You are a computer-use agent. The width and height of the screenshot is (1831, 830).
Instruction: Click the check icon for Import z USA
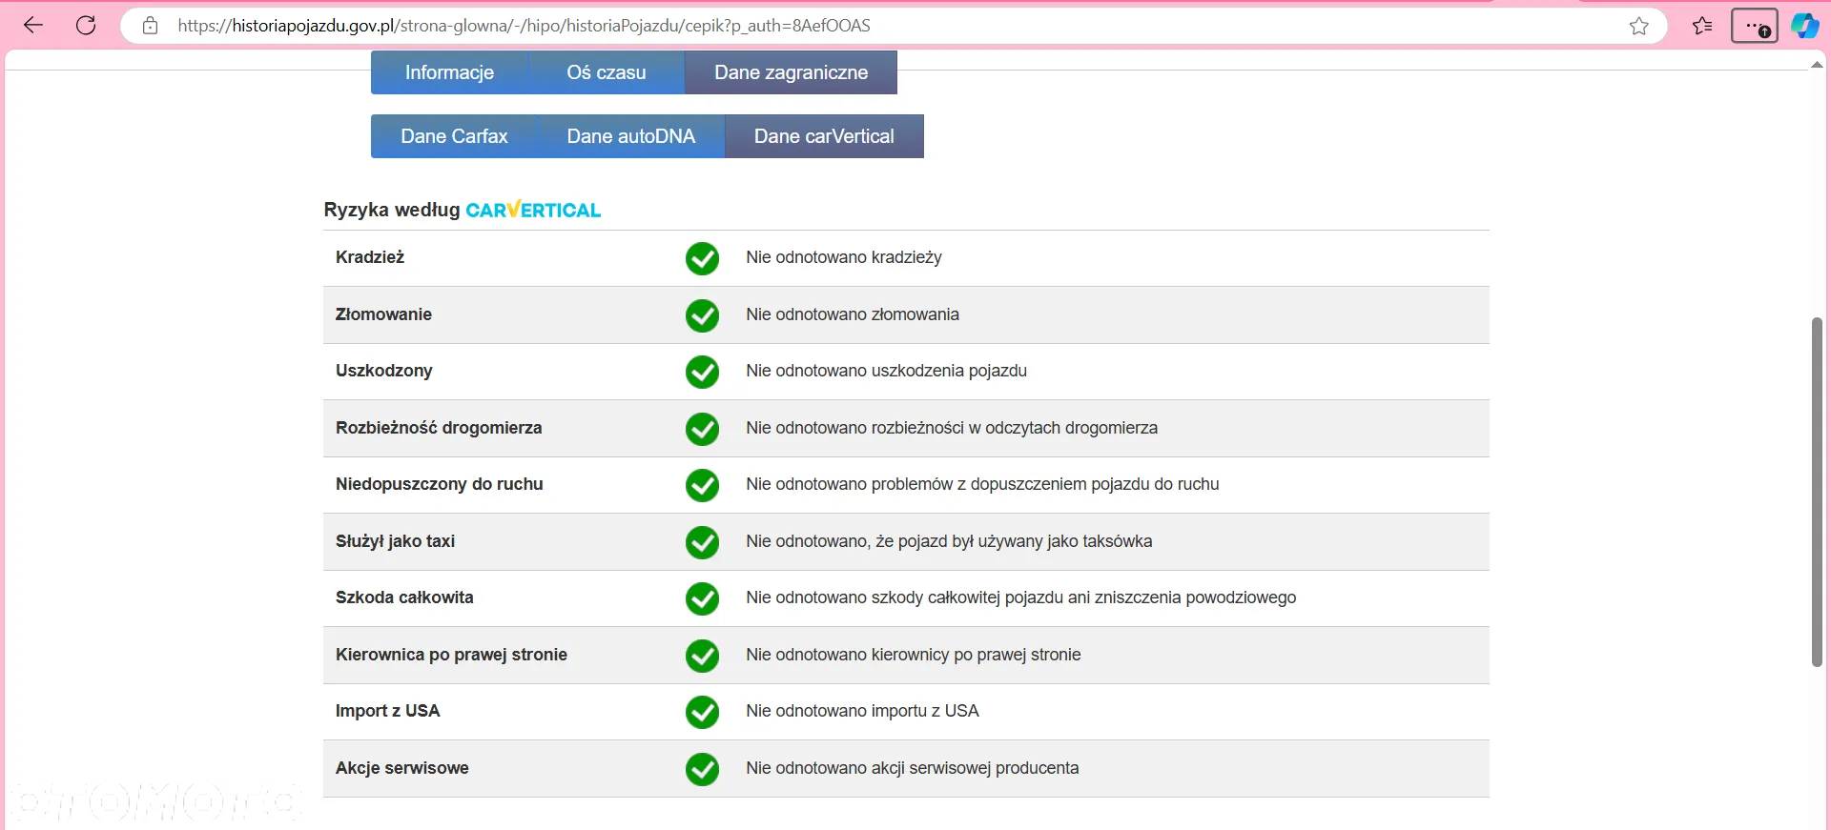[x=702, y=712]
